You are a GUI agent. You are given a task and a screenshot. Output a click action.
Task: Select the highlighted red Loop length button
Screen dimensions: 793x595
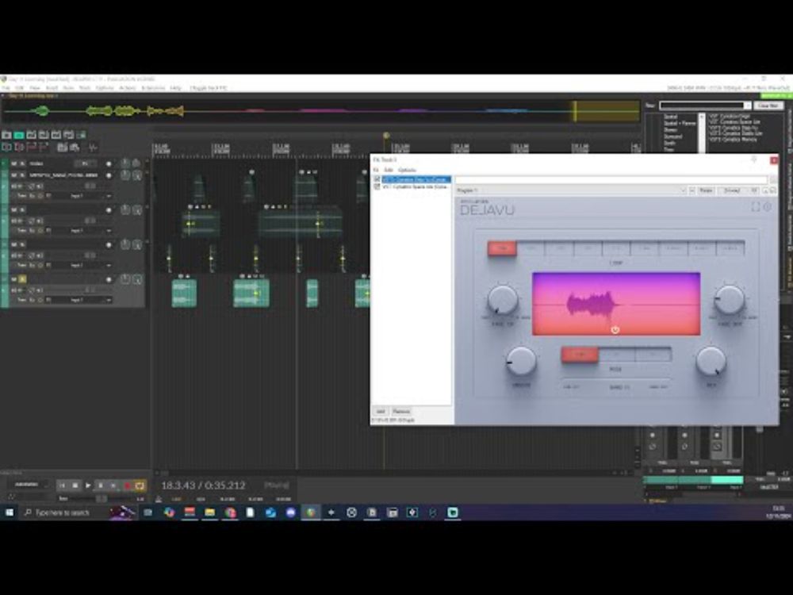coord(502,248)
